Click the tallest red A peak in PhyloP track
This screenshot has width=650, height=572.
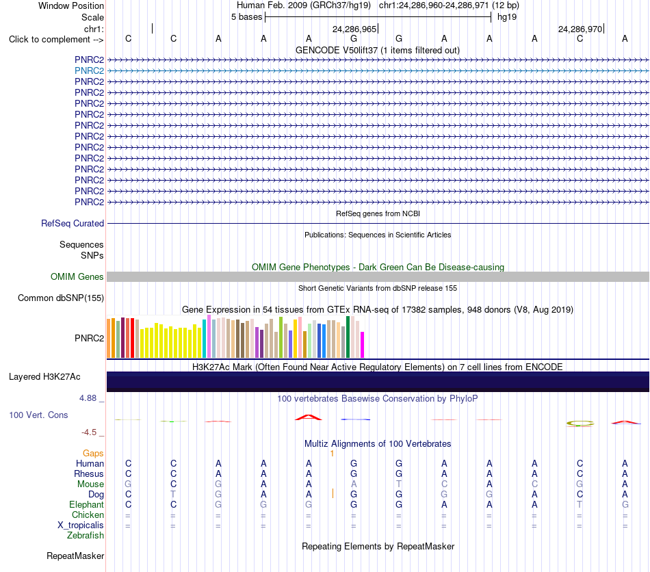click(x=309, y=417)
